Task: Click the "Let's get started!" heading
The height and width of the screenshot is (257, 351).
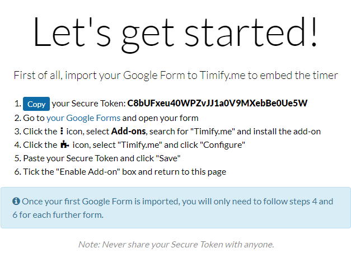Action: 175,34
